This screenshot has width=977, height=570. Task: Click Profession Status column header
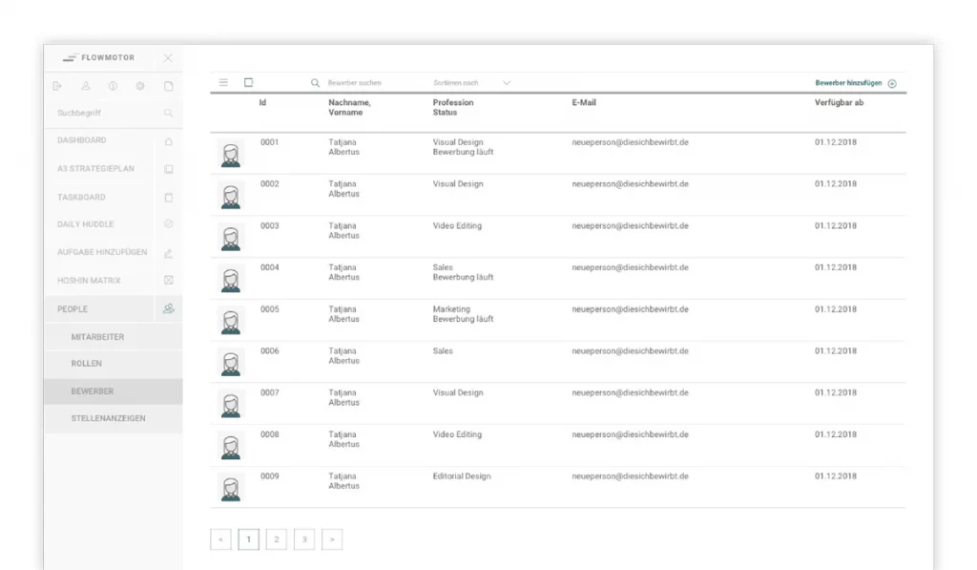click(x=453, y=107)
